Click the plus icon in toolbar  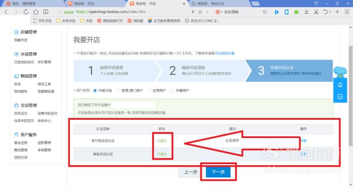pyautogui.click(x=337, y=12)
